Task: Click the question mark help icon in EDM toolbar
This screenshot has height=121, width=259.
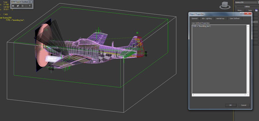Action: pyautogui.click(x=30, y=6)
